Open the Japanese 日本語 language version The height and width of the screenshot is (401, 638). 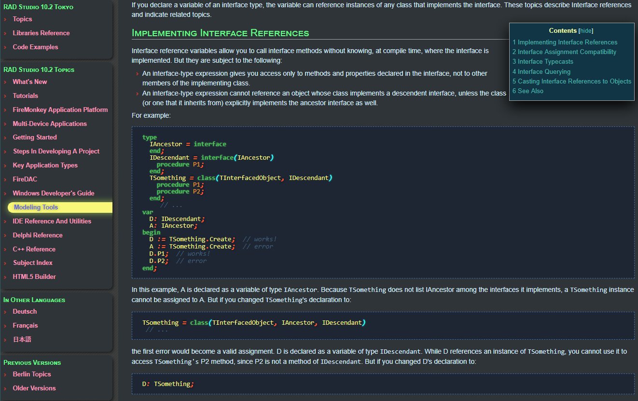[x=22, y=340]
